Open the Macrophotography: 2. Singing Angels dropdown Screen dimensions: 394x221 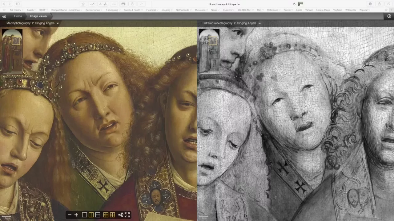click(x=33, y=23)
